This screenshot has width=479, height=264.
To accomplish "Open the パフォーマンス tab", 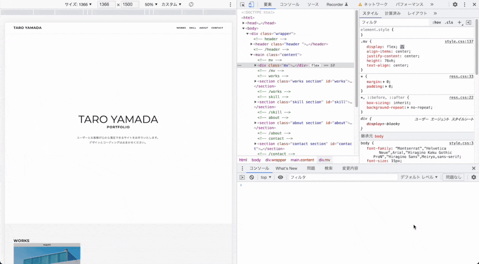I will coord(410,5).
